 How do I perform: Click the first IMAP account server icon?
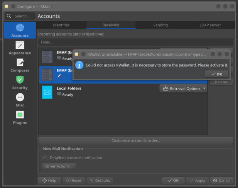tap(47, 56)
